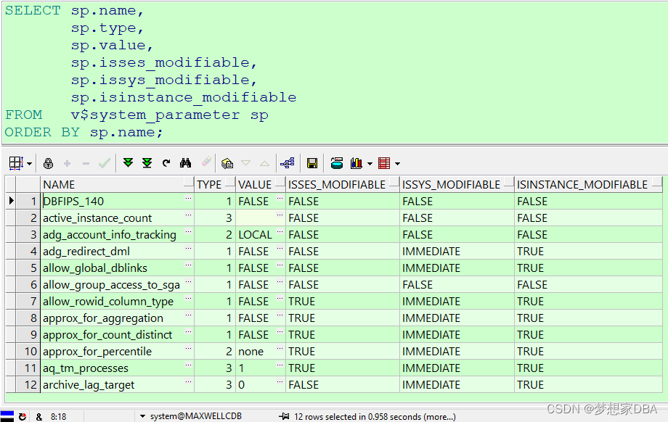Click the clear record eraser icon

click(206, 162)
